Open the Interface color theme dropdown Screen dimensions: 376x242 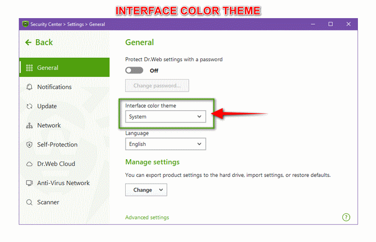pyautogui.click(x=165, y=117)
